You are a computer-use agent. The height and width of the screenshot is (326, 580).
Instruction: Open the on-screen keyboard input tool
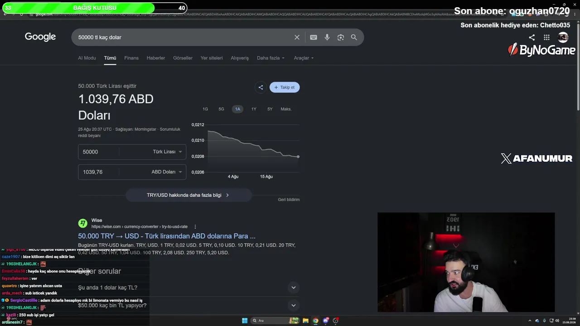click(314, 37)
